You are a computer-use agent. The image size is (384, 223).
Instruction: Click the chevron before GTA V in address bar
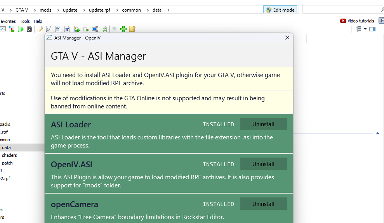[x=11, y=10]
